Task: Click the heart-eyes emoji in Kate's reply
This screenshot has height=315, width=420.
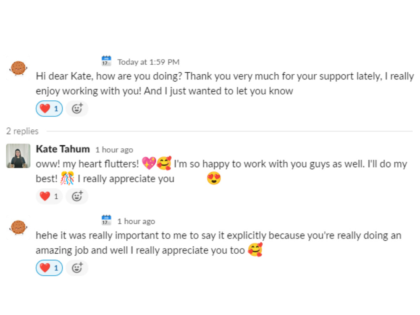Action: point(214,178)
